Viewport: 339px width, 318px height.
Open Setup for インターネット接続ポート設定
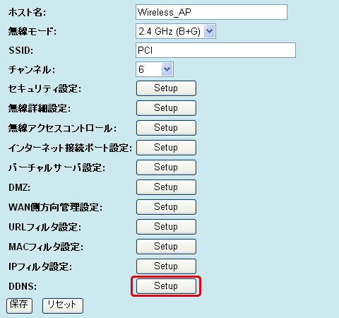[x=166, y=148]
